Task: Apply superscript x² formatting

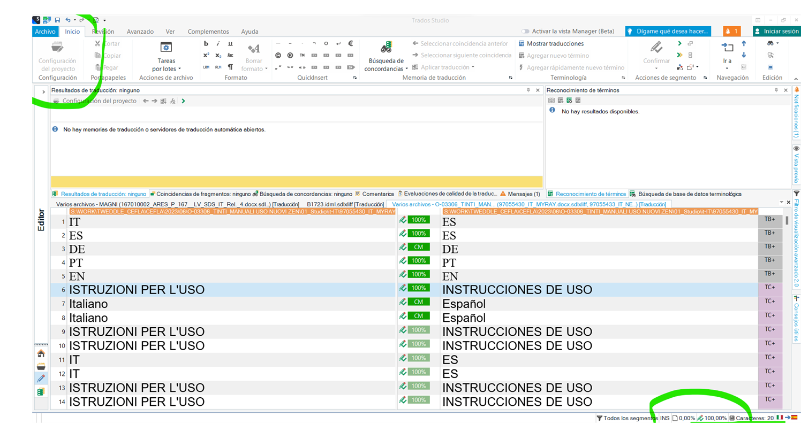Action: coord(206,56)
